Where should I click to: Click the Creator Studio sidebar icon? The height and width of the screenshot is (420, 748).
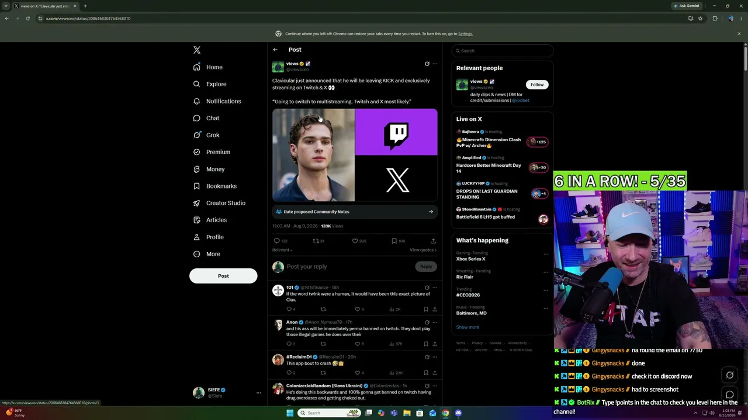pos(196,203)
